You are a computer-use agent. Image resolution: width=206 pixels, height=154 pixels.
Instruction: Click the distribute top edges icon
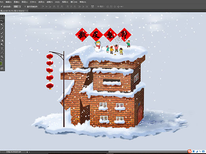pyautogui.click(x=68, y=6)
